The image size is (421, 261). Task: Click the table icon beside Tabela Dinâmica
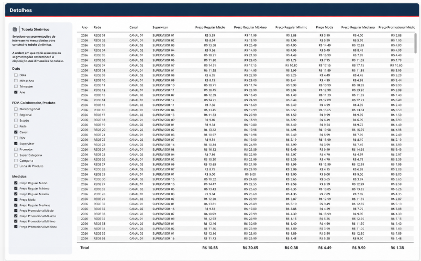coord(15,30)
